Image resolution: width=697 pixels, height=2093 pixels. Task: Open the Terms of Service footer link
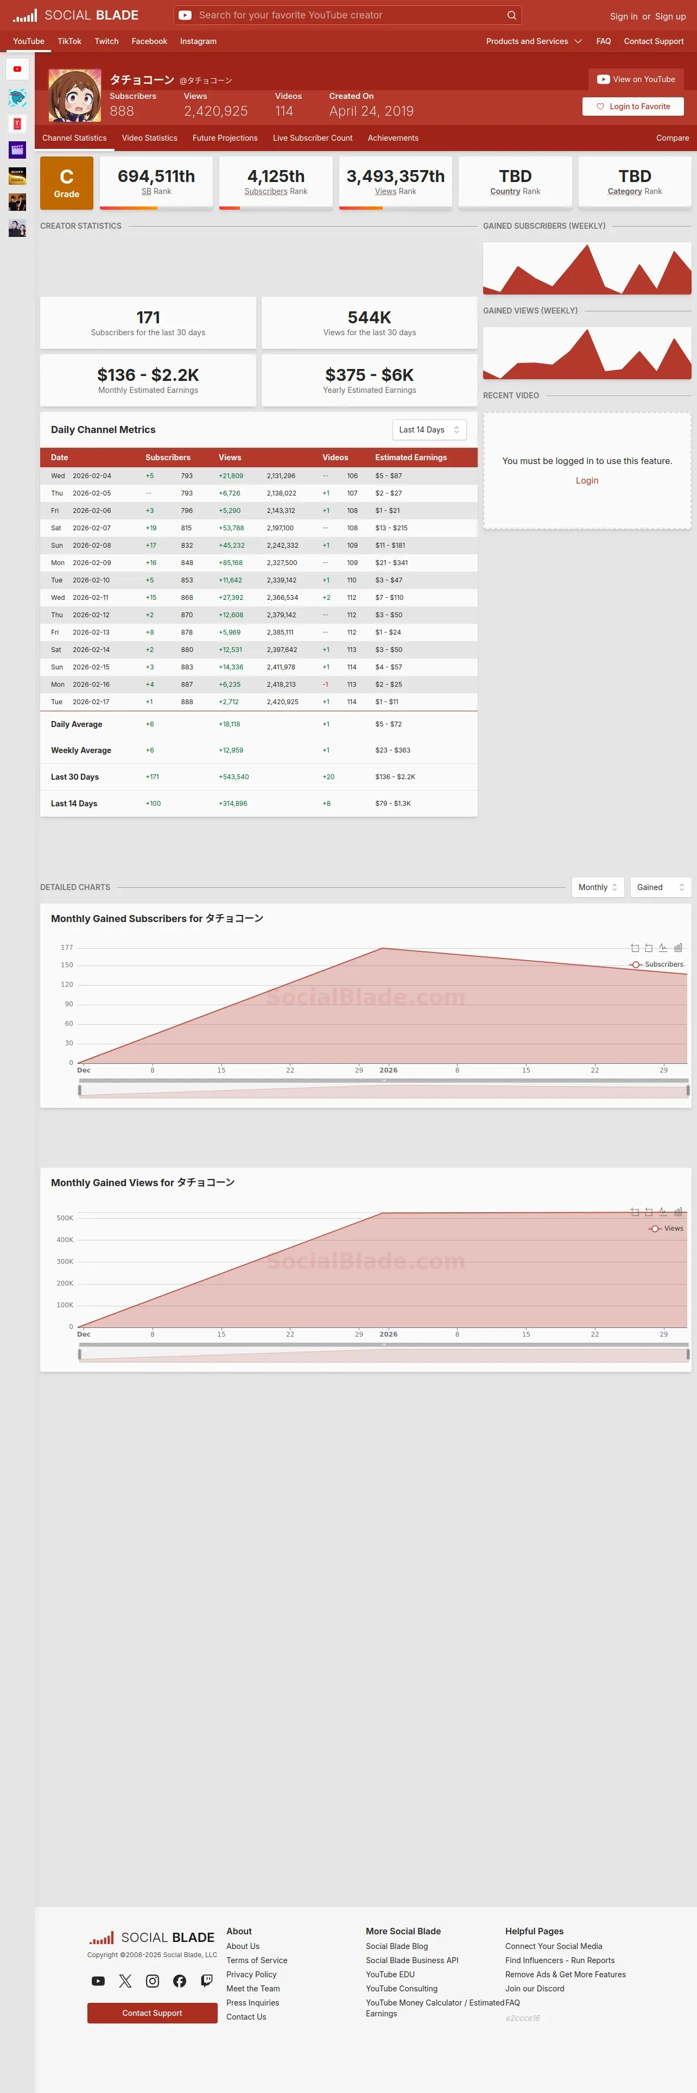256,1960
